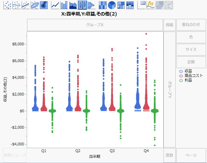This screenshot has width=207, height=163.
Task: Select the Contour element icon
Action: coord(44,5)
